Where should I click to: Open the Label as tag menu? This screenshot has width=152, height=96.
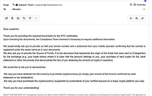pos(24,18)
